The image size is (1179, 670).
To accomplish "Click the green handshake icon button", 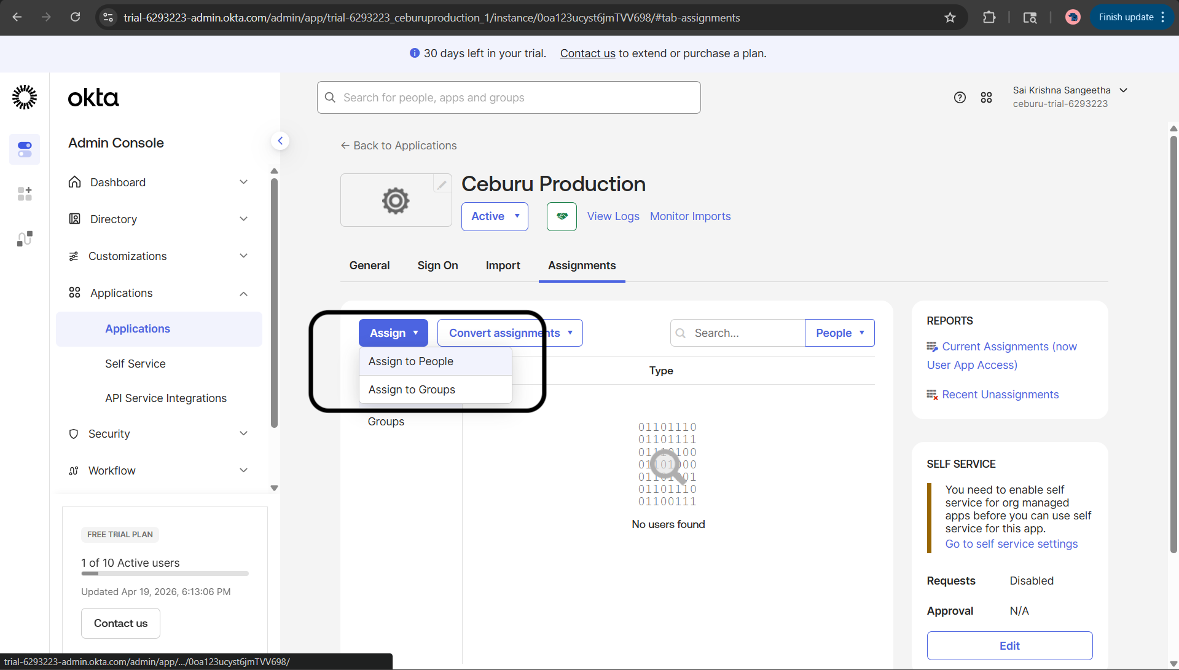I will click(562, 216).
